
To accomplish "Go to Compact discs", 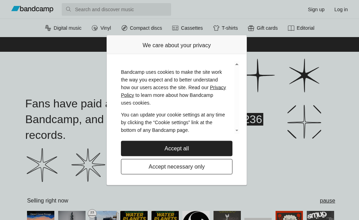I will [x=146, y=28].
